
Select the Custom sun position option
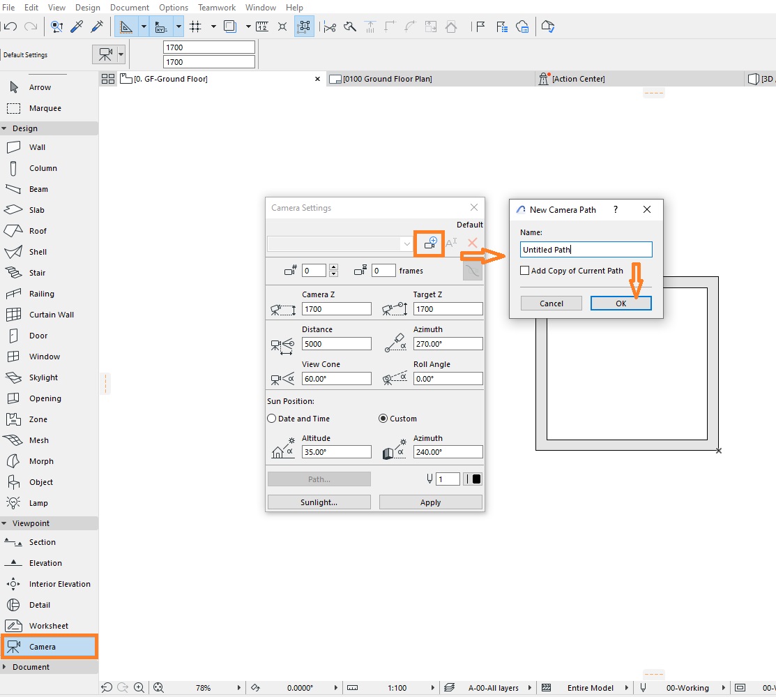383,418
